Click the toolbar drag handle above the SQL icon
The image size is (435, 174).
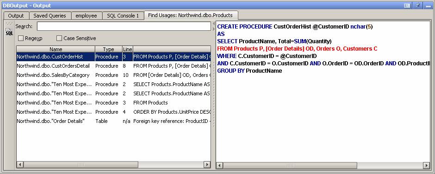(9, 24)
